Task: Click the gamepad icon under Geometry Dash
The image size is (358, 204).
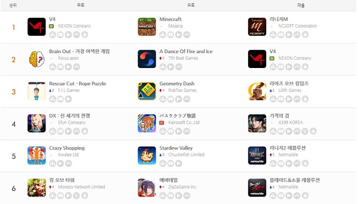Action: (x=187, y=99)
